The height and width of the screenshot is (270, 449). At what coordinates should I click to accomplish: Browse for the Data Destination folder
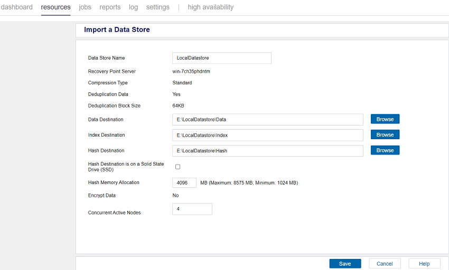click(385, 119)
